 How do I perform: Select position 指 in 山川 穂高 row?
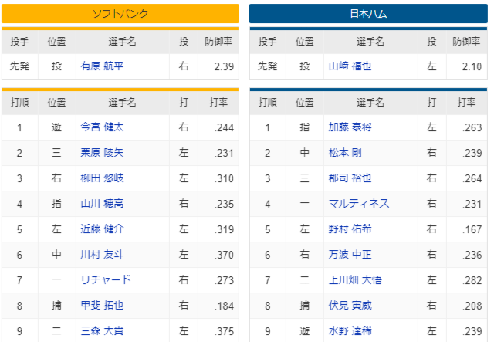56,204
